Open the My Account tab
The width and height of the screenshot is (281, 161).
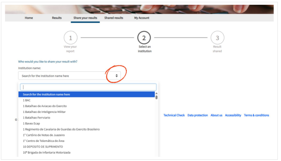coord(142,18)
